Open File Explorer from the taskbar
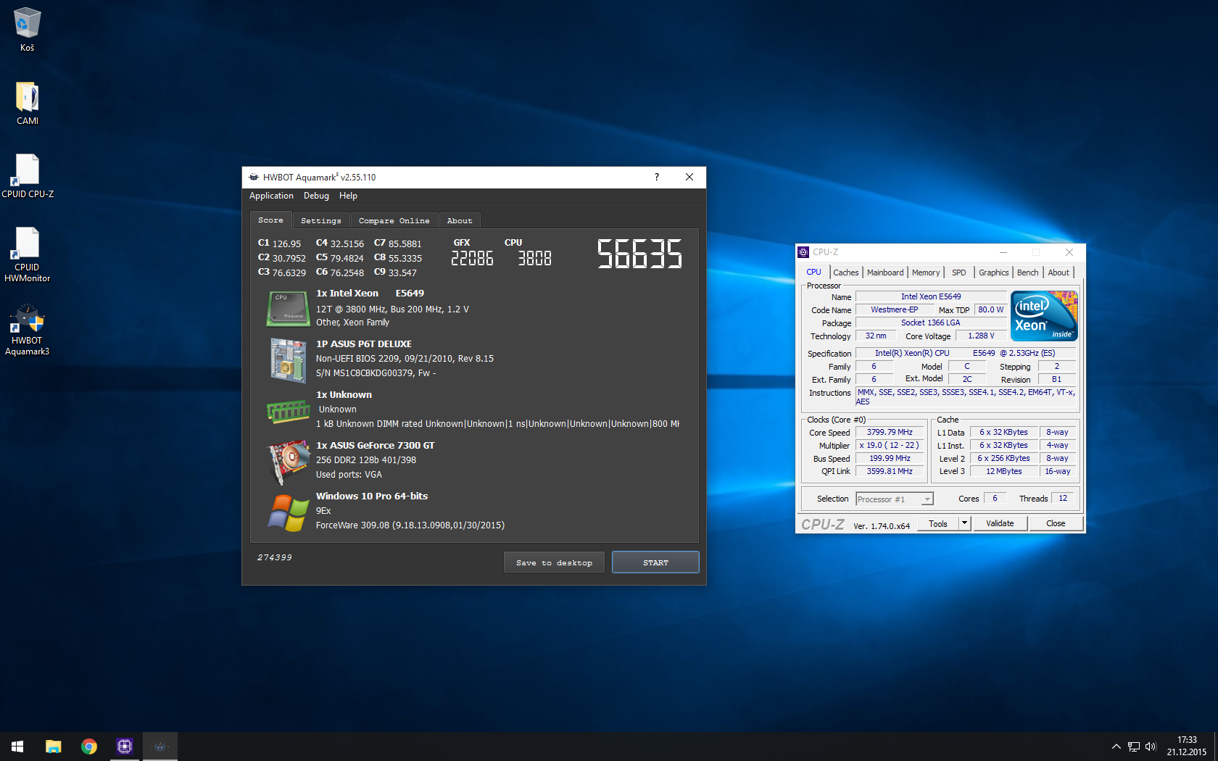This screenshot has height=761, width=1218. coord(54,747)
